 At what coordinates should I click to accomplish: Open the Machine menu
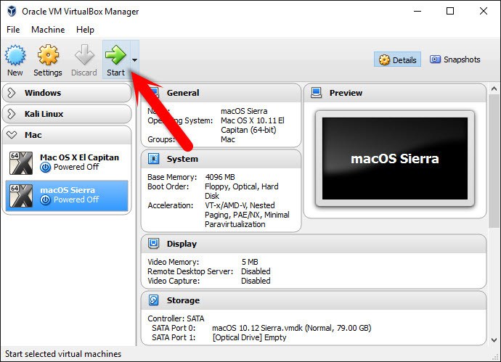[48, 30]
